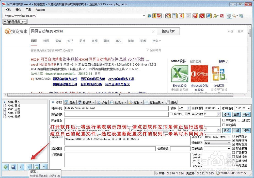
Task: Enable the URL解码 checkbox
Action: [x=224, y=120]
